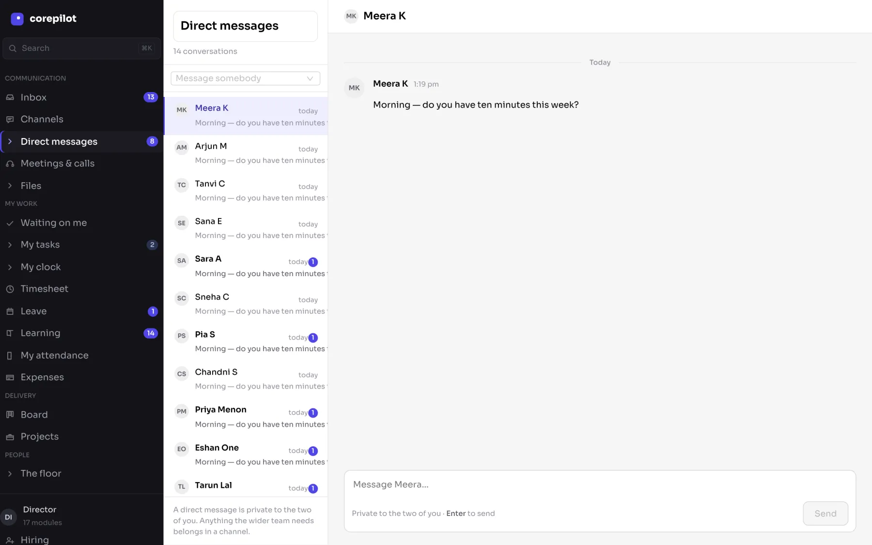The width and height of the screenshot is (872, 545).
Task: Click the Meera K sender name in chat
Action: pos(390,84)
